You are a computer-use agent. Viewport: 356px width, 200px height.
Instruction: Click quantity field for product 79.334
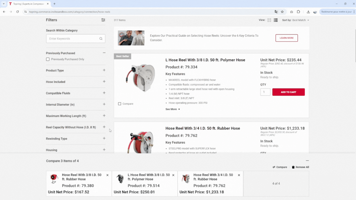(265, 92)
